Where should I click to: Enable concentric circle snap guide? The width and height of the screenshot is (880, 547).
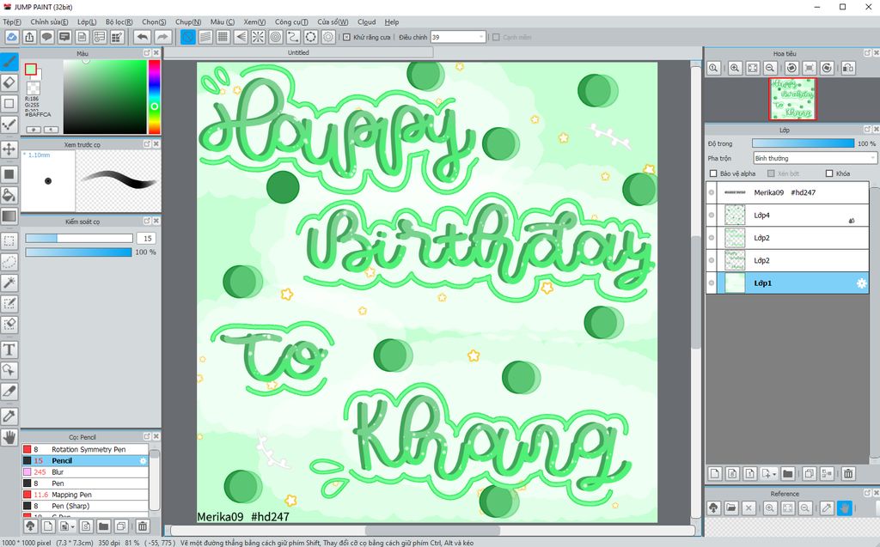coord(276,37)
